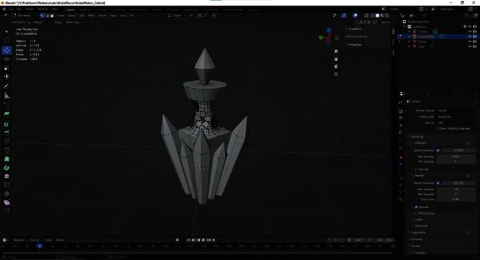Image resolution: width=480 pixels, height=260 pixels.
Task: Select the Annotate tool
Action: pos(7,87)
